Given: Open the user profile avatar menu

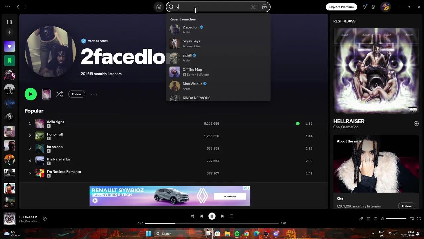Looking at the screenshot, I should (x=385, y=7).
